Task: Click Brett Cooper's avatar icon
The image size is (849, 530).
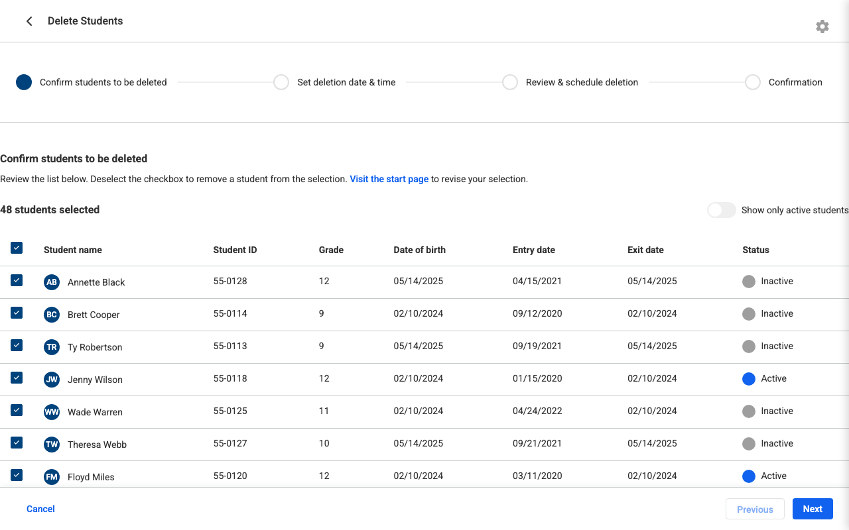Action: click(51, 314)
